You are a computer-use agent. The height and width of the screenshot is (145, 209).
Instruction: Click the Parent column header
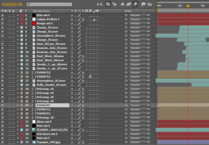point(128,11)
